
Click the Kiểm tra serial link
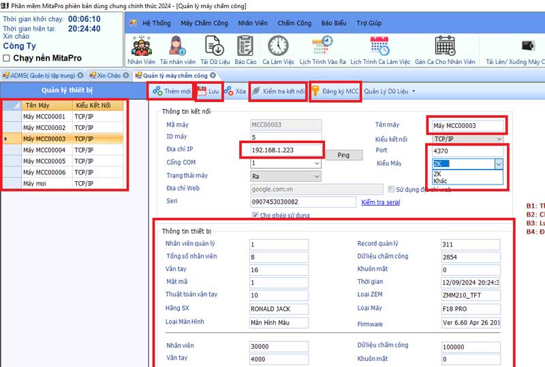(x=380, y=202)
